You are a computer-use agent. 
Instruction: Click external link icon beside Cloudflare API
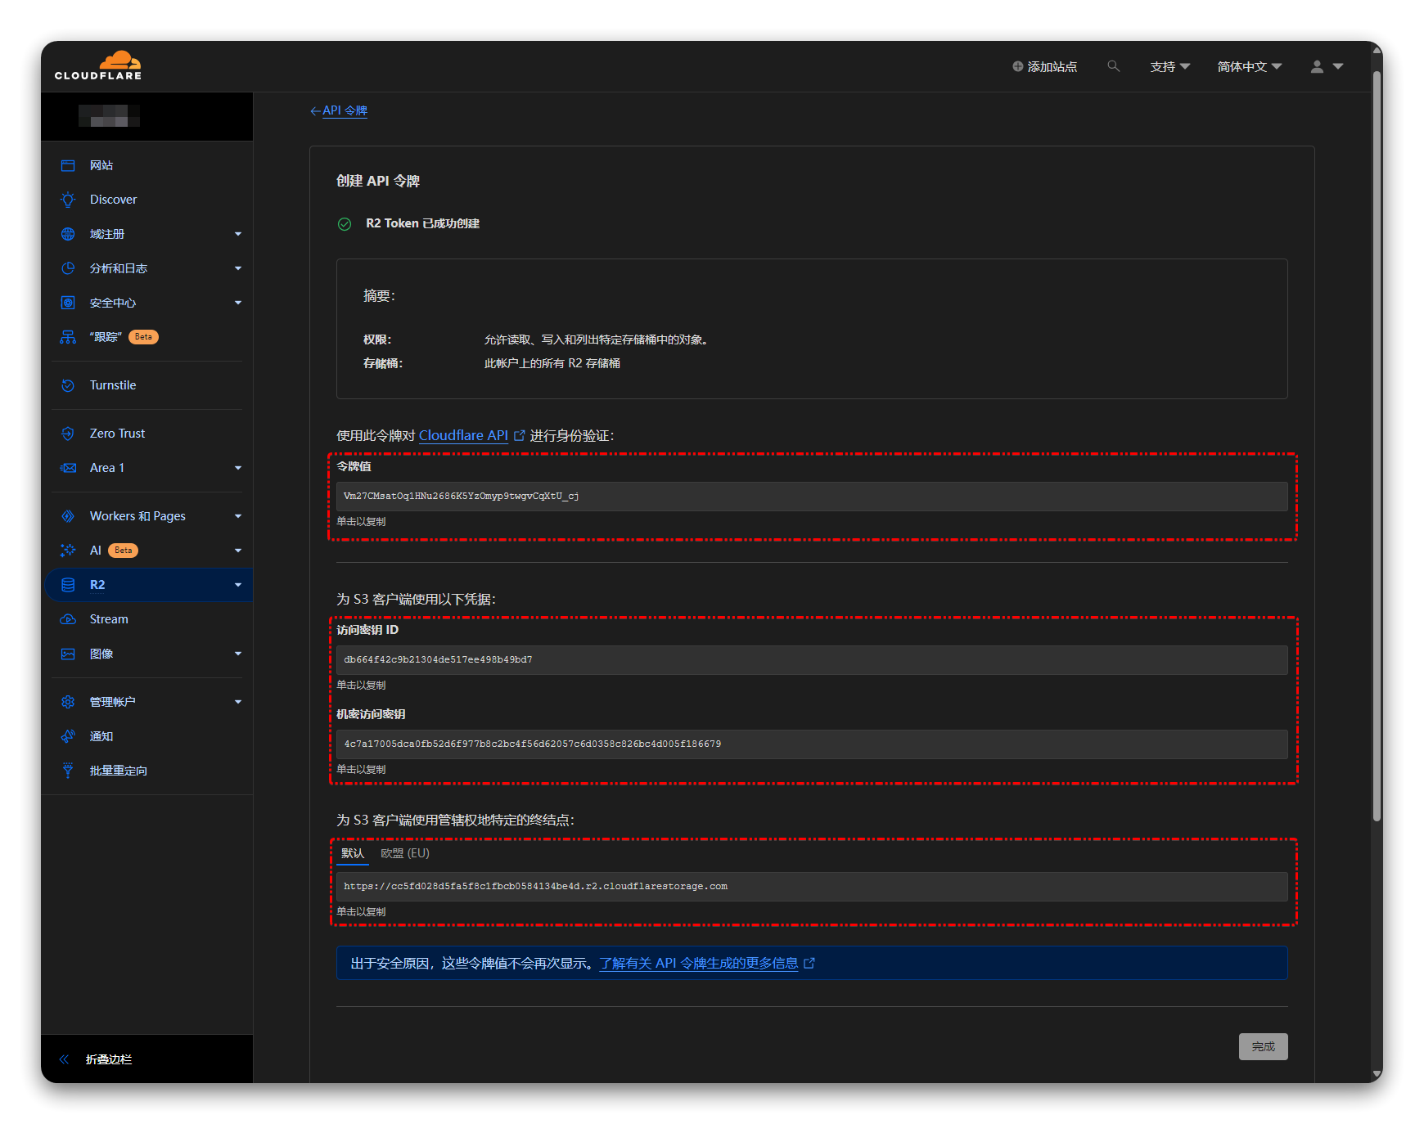click(x=519, y=435)
